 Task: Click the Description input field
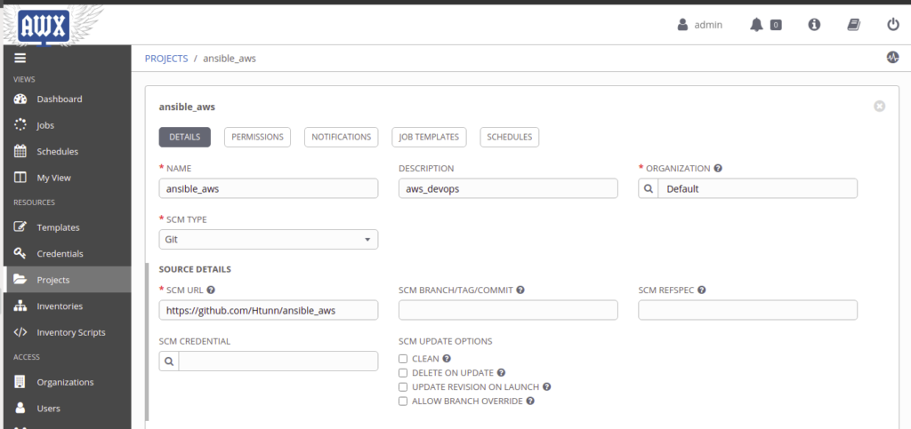(x=508, y=188)
